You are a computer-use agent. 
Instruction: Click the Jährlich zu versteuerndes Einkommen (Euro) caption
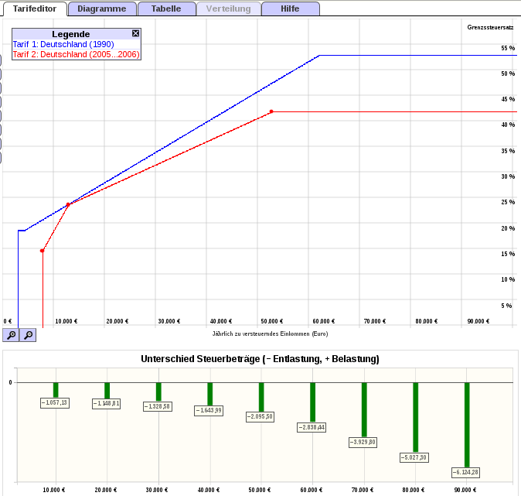pos(270,334)
